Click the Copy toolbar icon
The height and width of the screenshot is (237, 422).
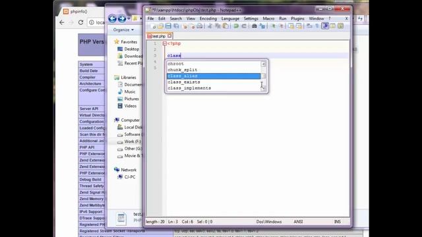(x=218, y=26)
